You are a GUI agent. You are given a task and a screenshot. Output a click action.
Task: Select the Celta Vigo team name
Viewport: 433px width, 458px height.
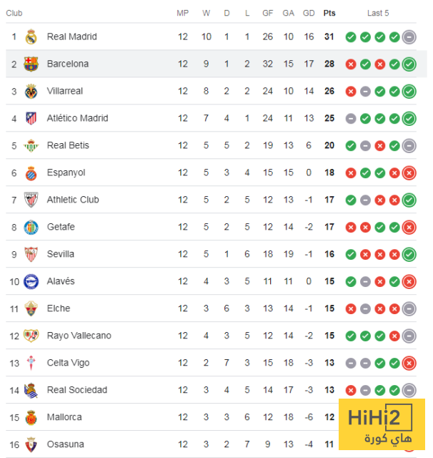click(x=68, y=363)
